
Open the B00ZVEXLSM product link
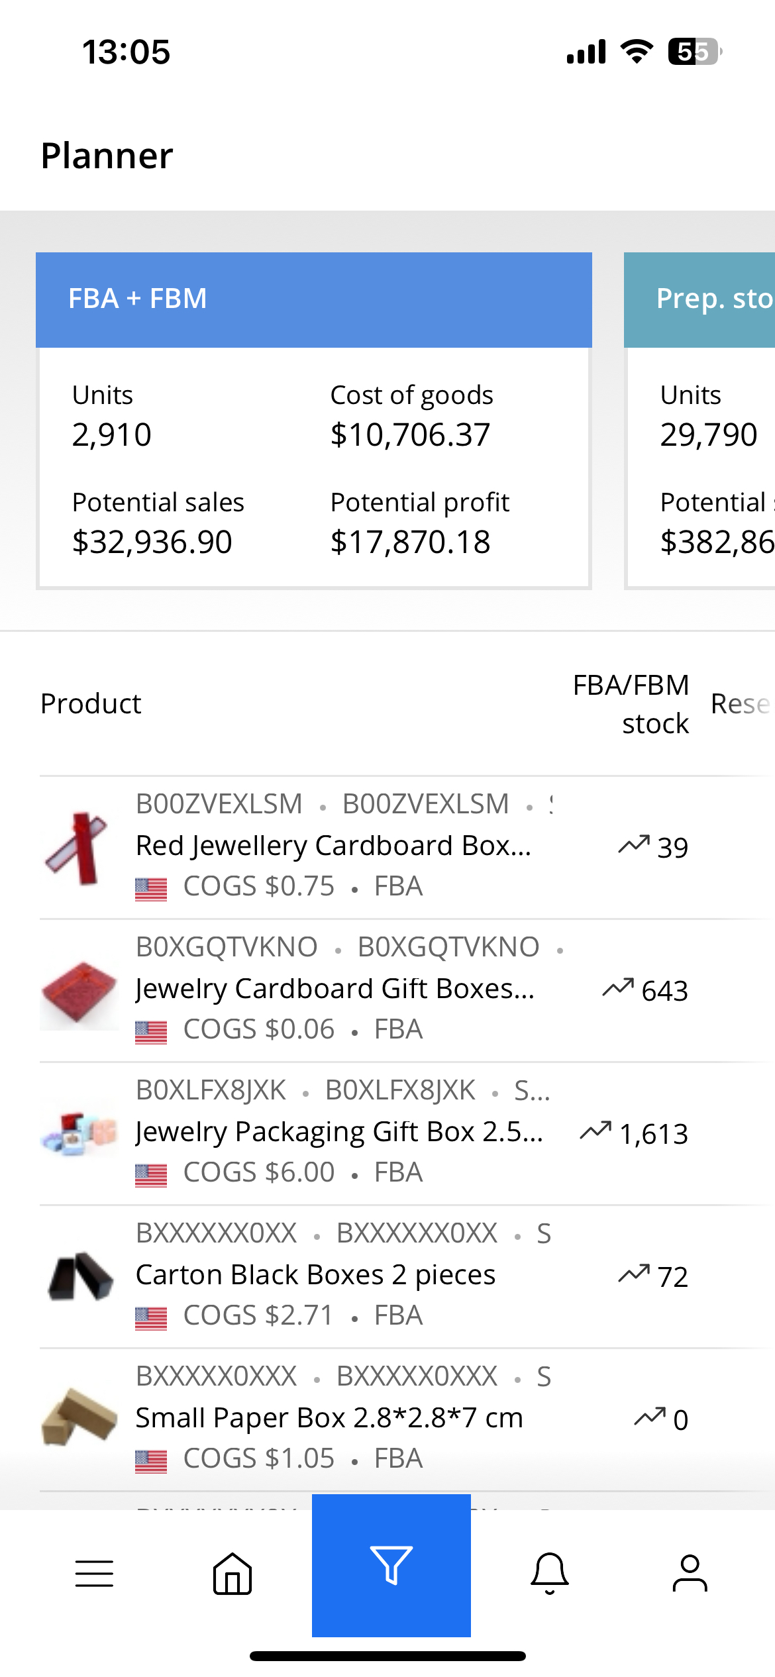(219, 803)
